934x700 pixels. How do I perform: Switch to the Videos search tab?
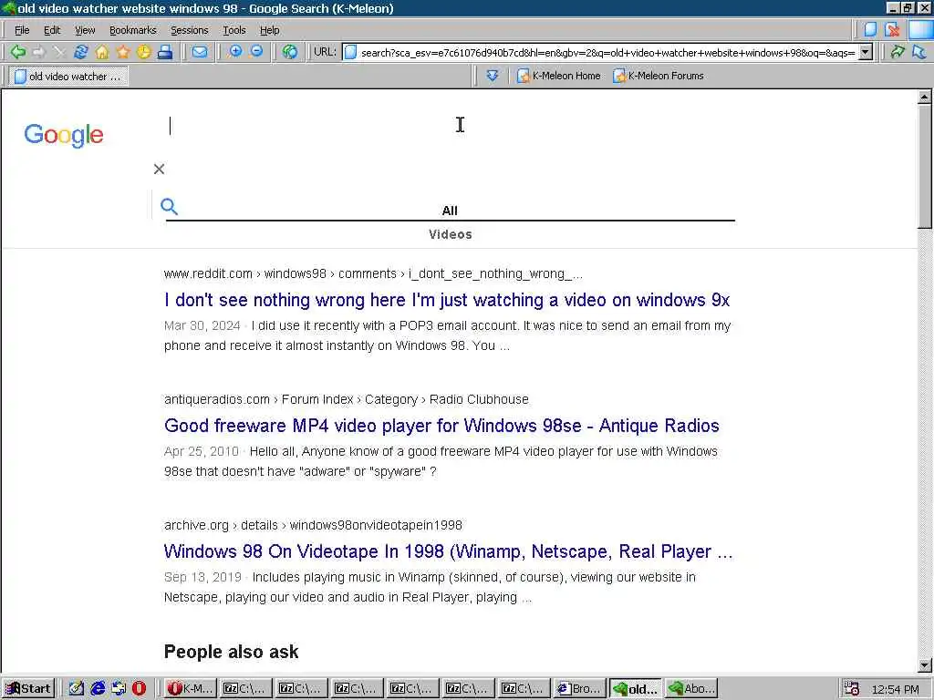coord(451,234)
